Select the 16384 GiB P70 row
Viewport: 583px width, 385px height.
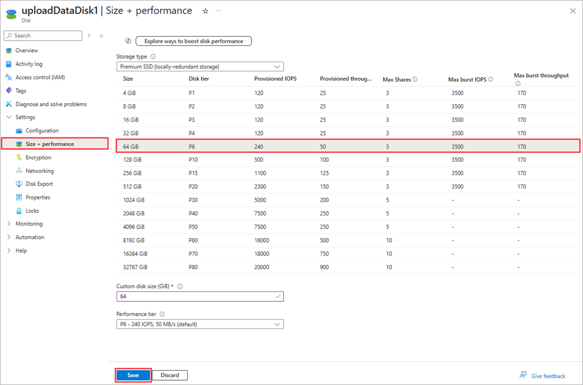tap(348, 254)
